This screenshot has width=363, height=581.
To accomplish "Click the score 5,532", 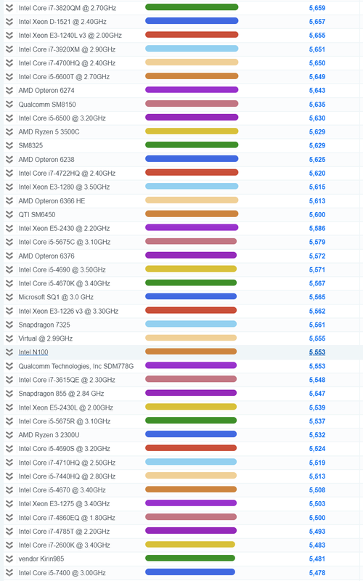I will click(317, 435).
